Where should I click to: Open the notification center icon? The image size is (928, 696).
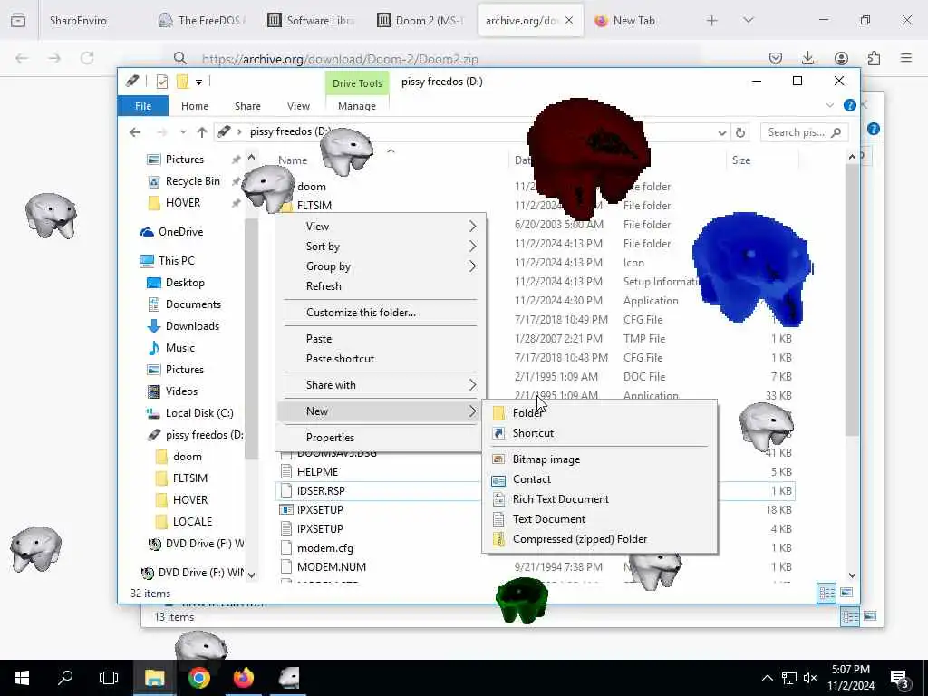tap(901, 678)
